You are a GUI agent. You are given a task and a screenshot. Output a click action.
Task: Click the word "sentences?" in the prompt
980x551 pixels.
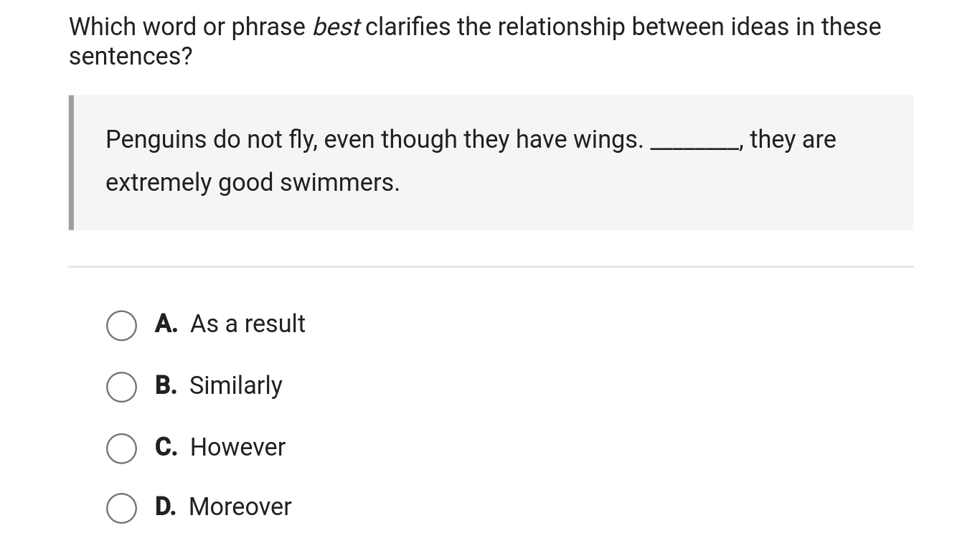(131, 57)
